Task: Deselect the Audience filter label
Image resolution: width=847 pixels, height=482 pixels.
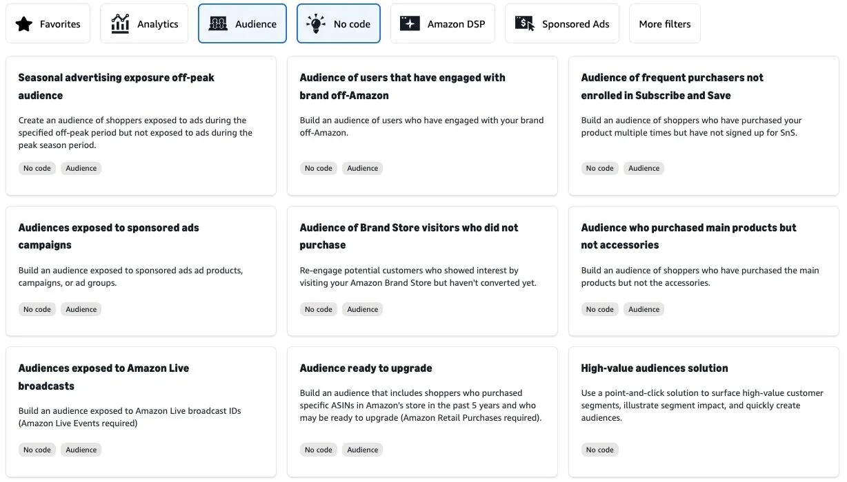Action: (x=256, y=24)
